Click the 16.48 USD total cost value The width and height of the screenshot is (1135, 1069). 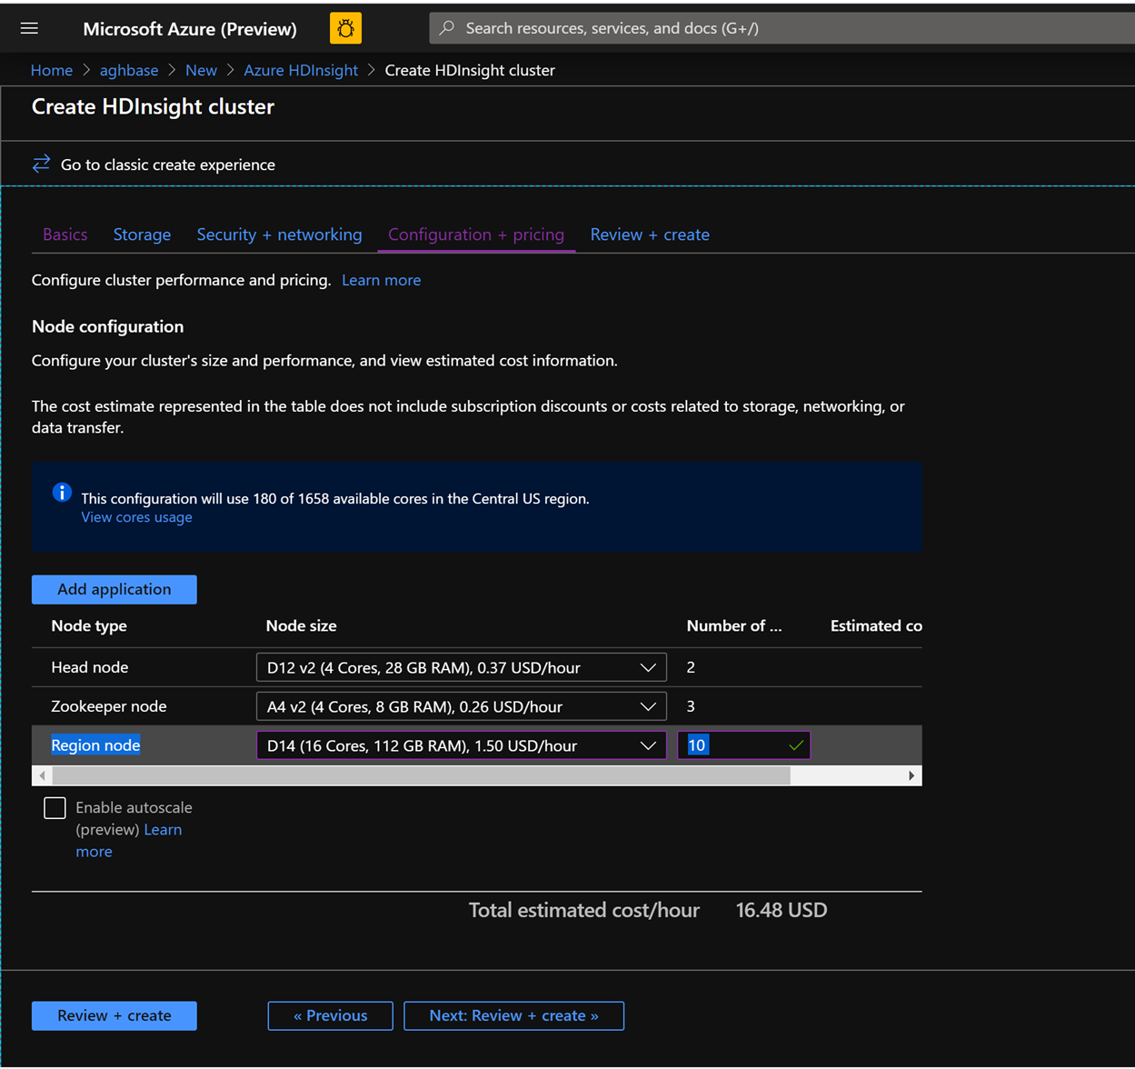(782, 910)
